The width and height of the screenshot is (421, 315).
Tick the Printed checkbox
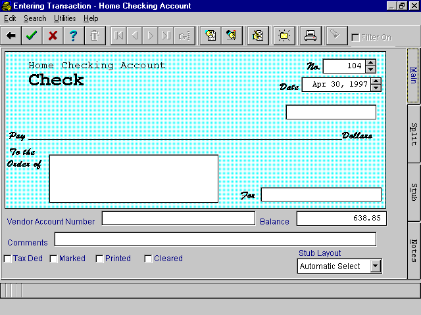pyautogui.click(x=100, y=259)
